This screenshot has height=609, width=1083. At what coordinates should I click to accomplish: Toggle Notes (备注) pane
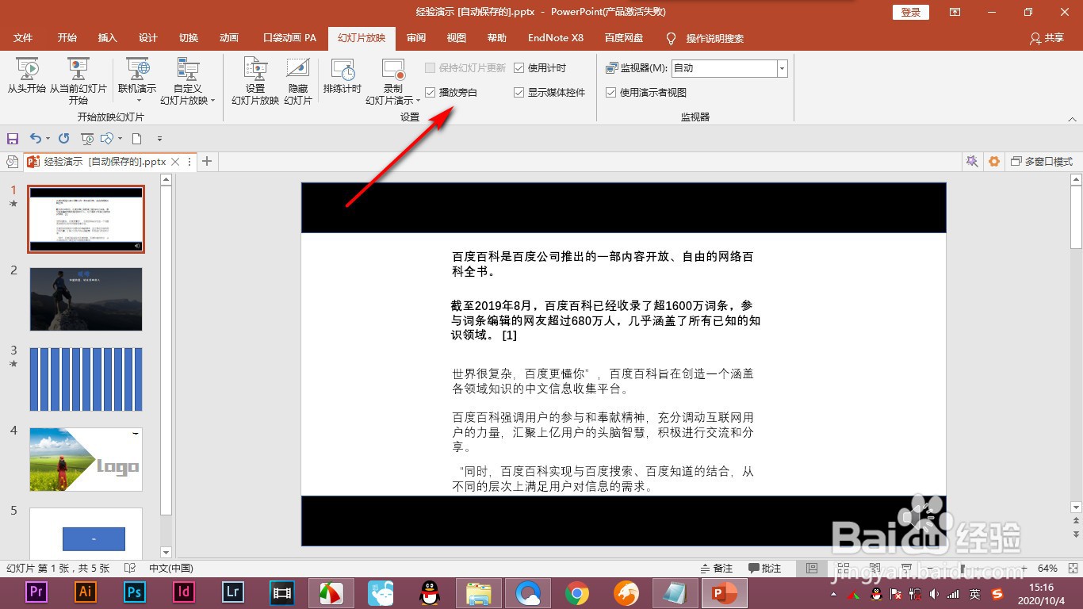coord(717,569)
